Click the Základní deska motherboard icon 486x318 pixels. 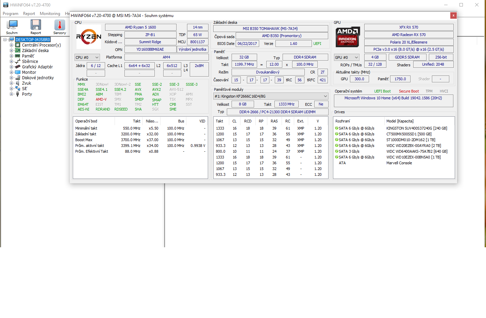[18, 50]
